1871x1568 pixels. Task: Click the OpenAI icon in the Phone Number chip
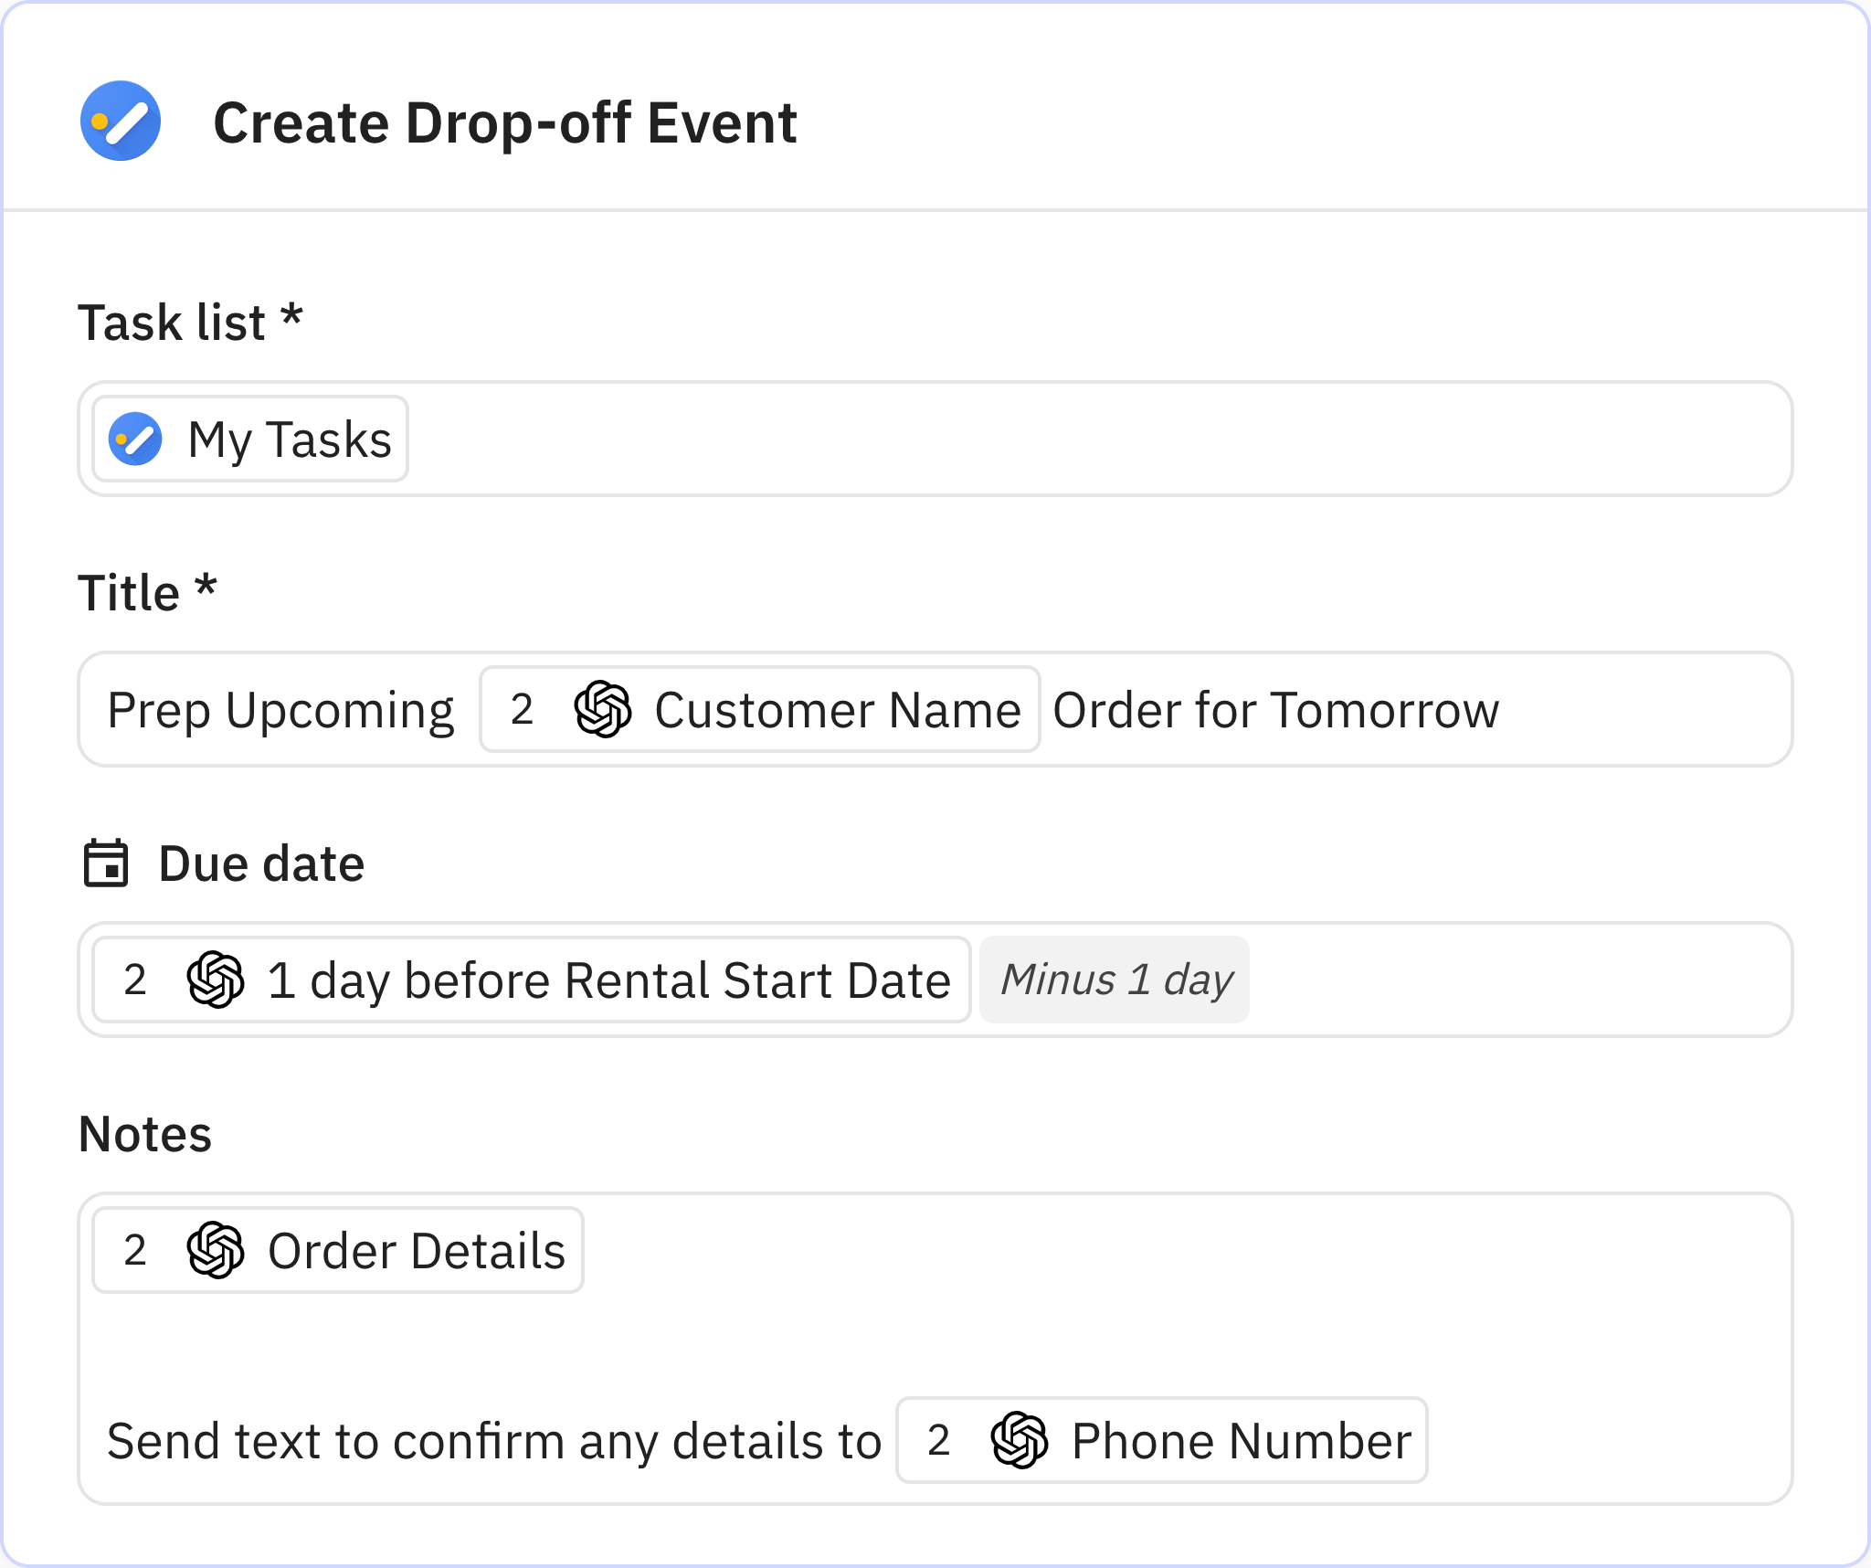point(1018,1440)
